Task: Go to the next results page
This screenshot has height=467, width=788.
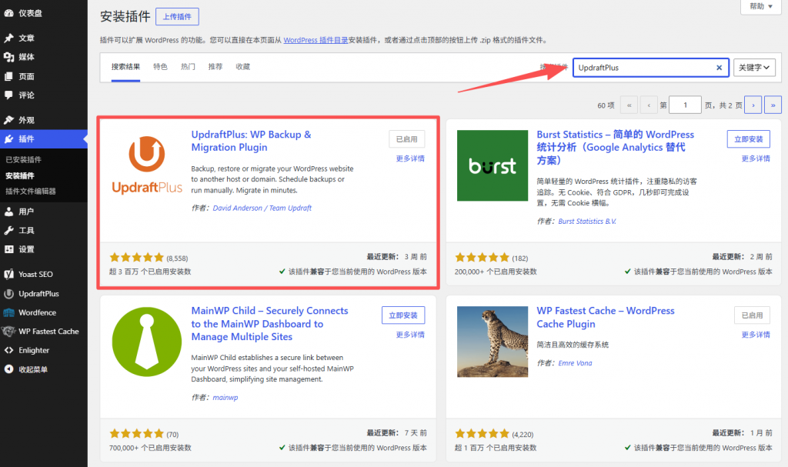Action: [x=753, y=105]
